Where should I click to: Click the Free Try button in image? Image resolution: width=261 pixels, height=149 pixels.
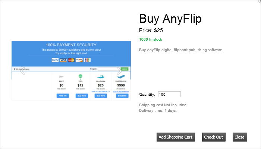[63, 96]
